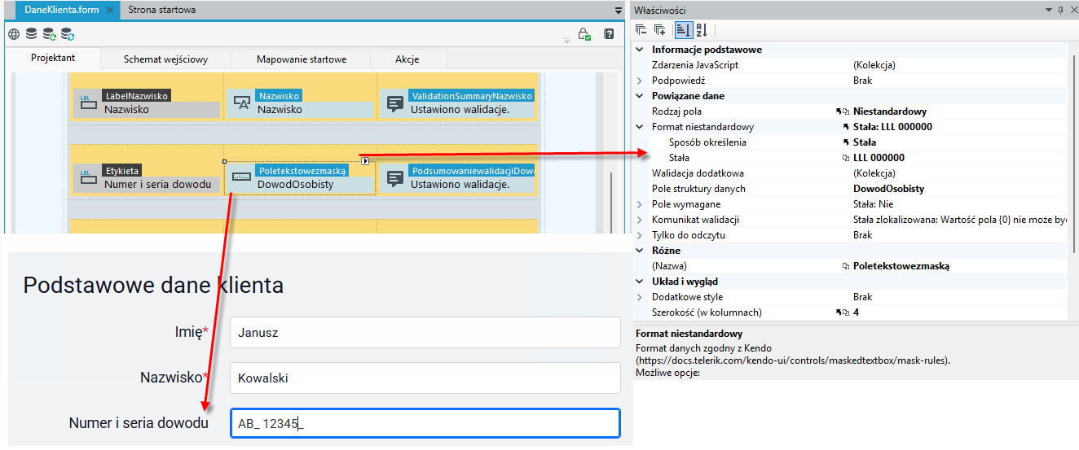Click reset arrow icon in Rodzaj pola row
Viewport: 1079px width, 450px height.
[839, 111]
